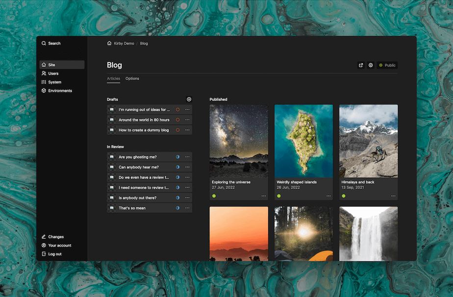Change review status of 'Can anybody hear me?'
This screenshot has height=297, width=453.
178,167
